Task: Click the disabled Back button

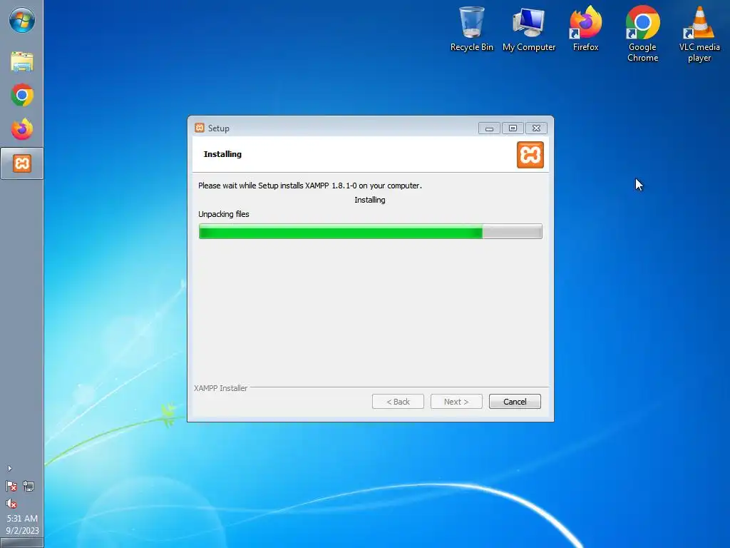Action: click(398, 402)
